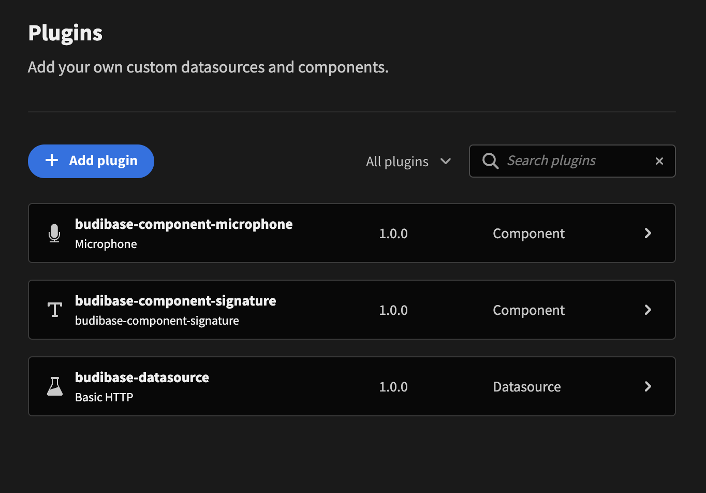Image resolution: width=706 pixels, height=493 pixels.
Task: Open budibase-component-signature plugin name
Action: tap(175, 301)
